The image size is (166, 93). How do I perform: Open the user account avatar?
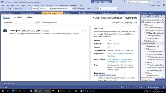click(x=164, y=5)
